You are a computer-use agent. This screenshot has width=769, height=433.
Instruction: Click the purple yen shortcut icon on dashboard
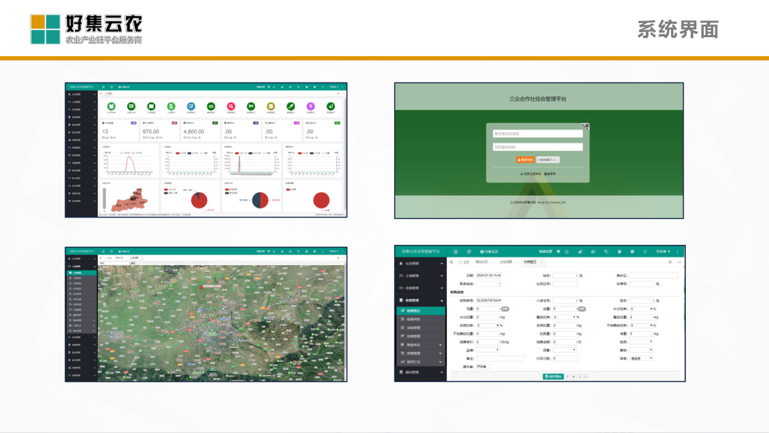[310, 106]
